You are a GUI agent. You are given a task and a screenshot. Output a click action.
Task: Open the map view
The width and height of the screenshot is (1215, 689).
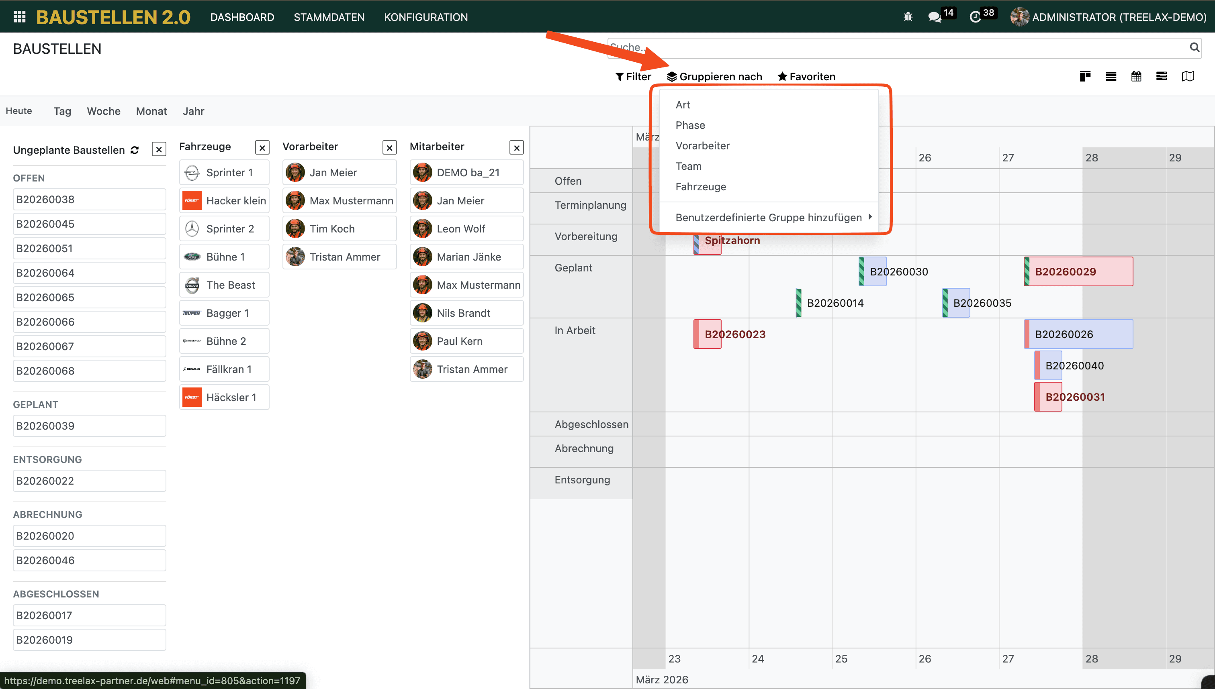click(1188, 76)
